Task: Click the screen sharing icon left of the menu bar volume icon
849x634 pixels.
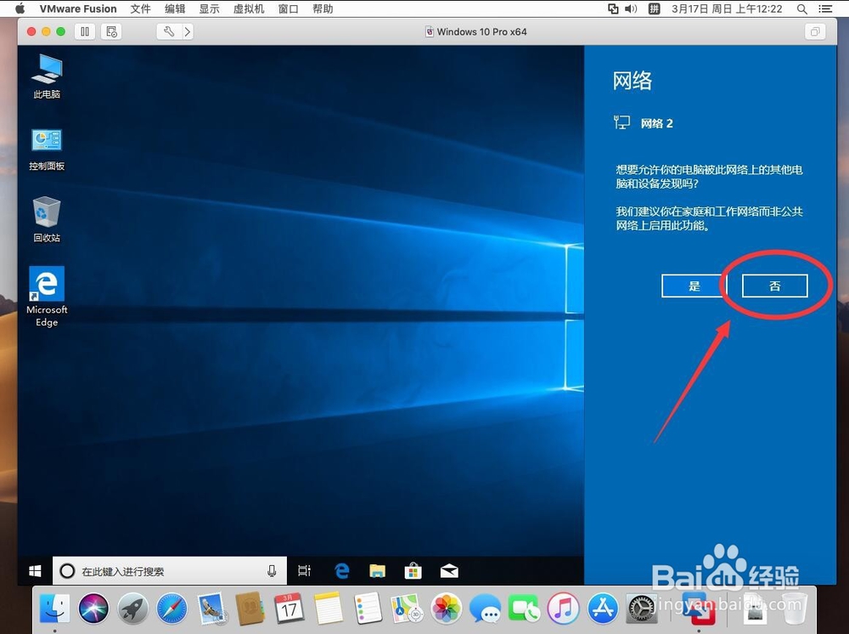Action: click(613, 8)
